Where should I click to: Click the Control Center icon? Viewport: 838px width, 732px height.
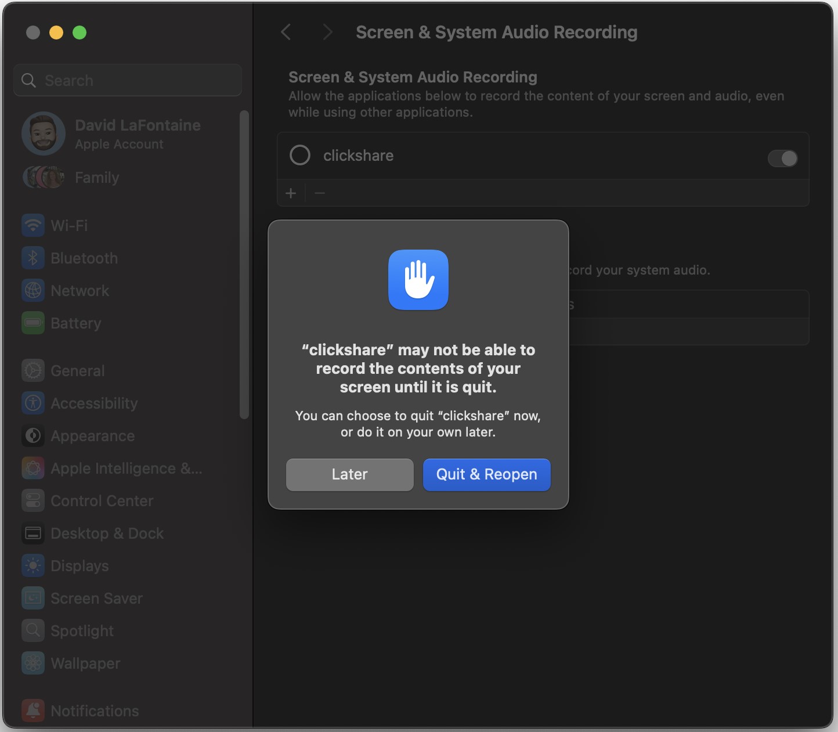pos(33,500)
